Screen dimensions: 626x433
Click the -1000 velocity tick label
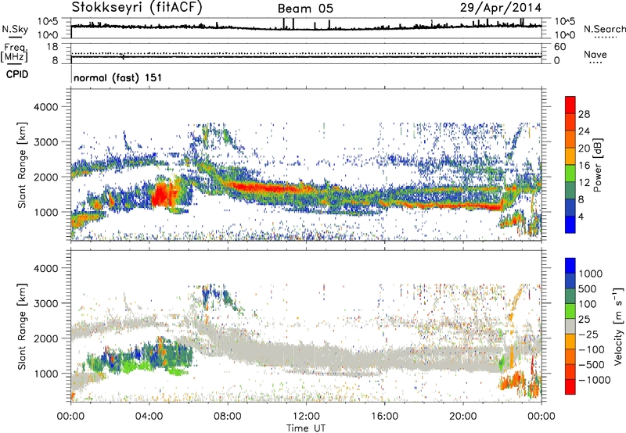click(x=595, y=380)
